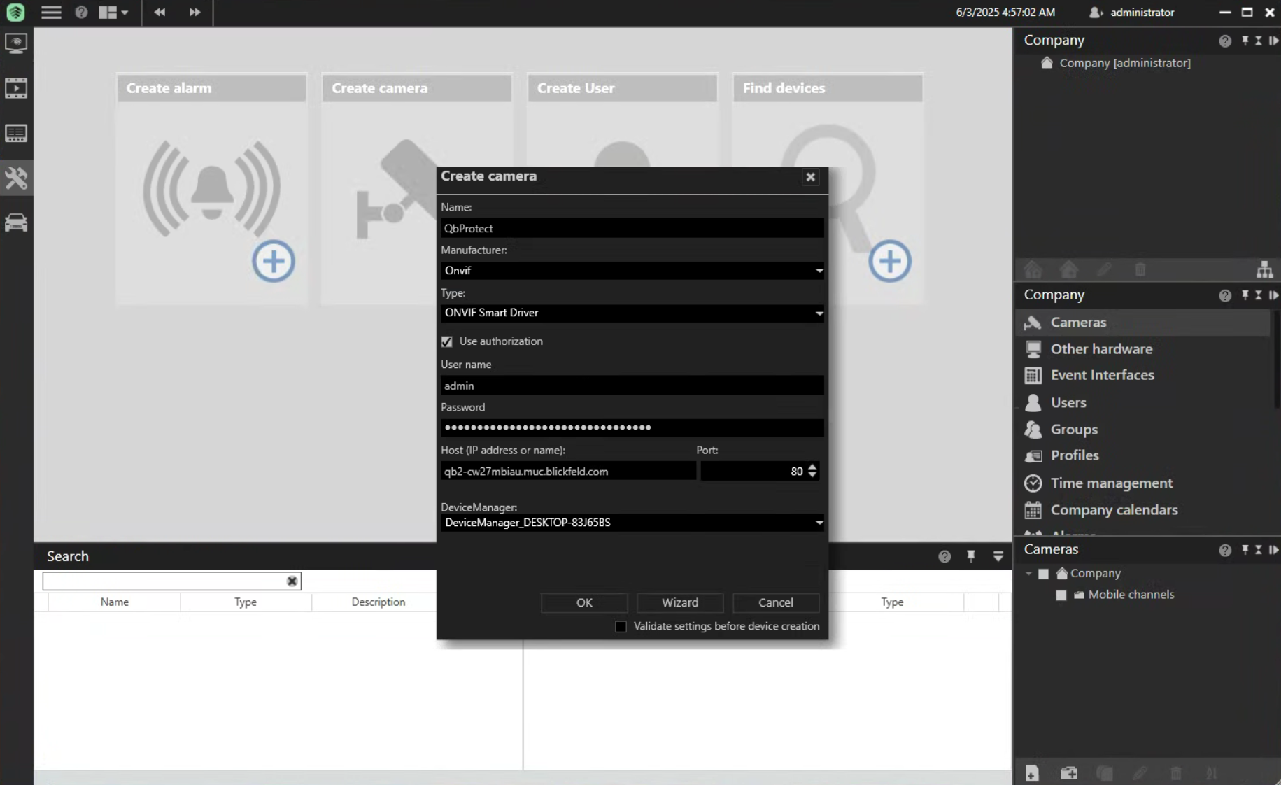Clear the search box with X icon

(292, 581)
